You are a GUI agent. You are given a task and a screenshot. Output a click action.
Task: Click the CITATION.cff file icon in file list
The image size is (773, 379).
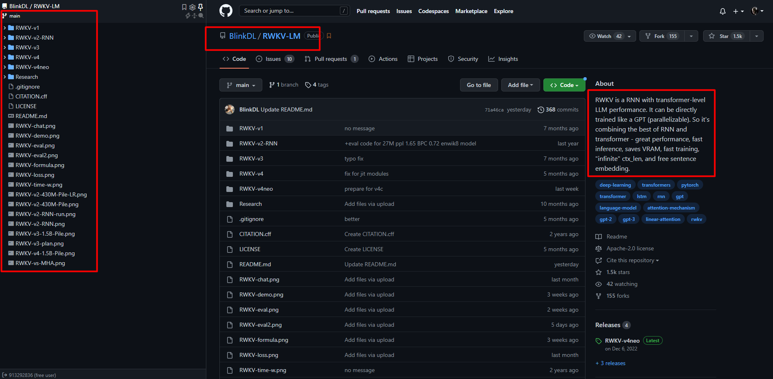pos(230,234)
